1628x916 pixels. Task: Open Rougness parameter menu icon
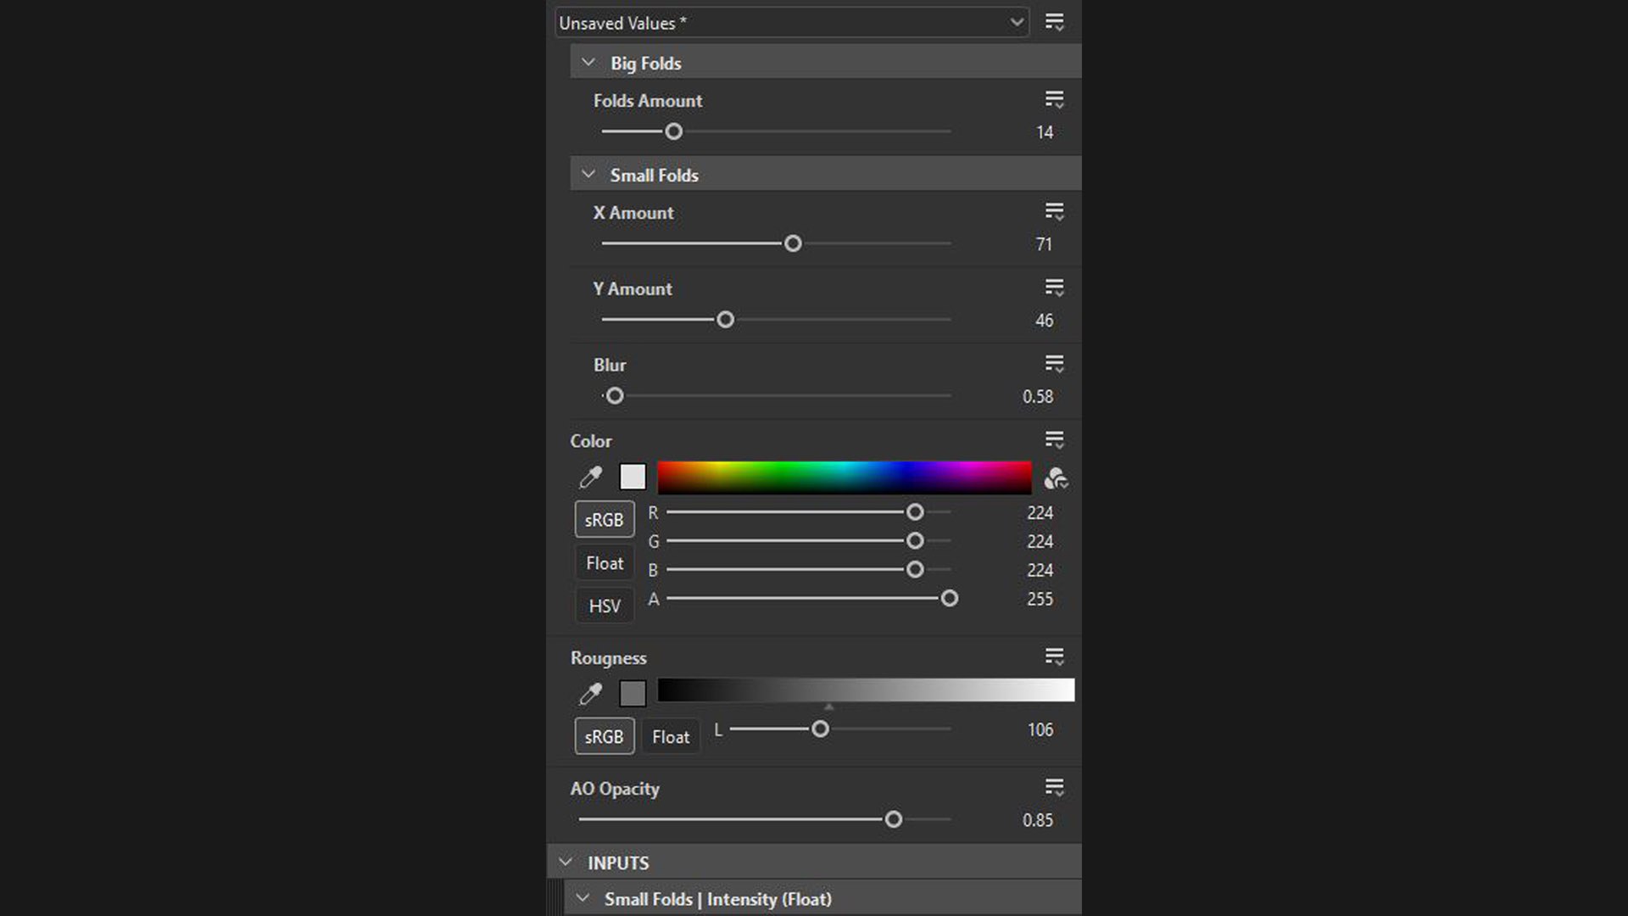click(1054, 657)
